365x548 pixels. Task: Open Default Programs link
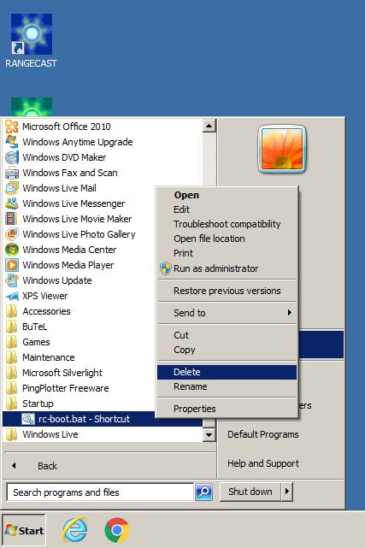[263, 434]
